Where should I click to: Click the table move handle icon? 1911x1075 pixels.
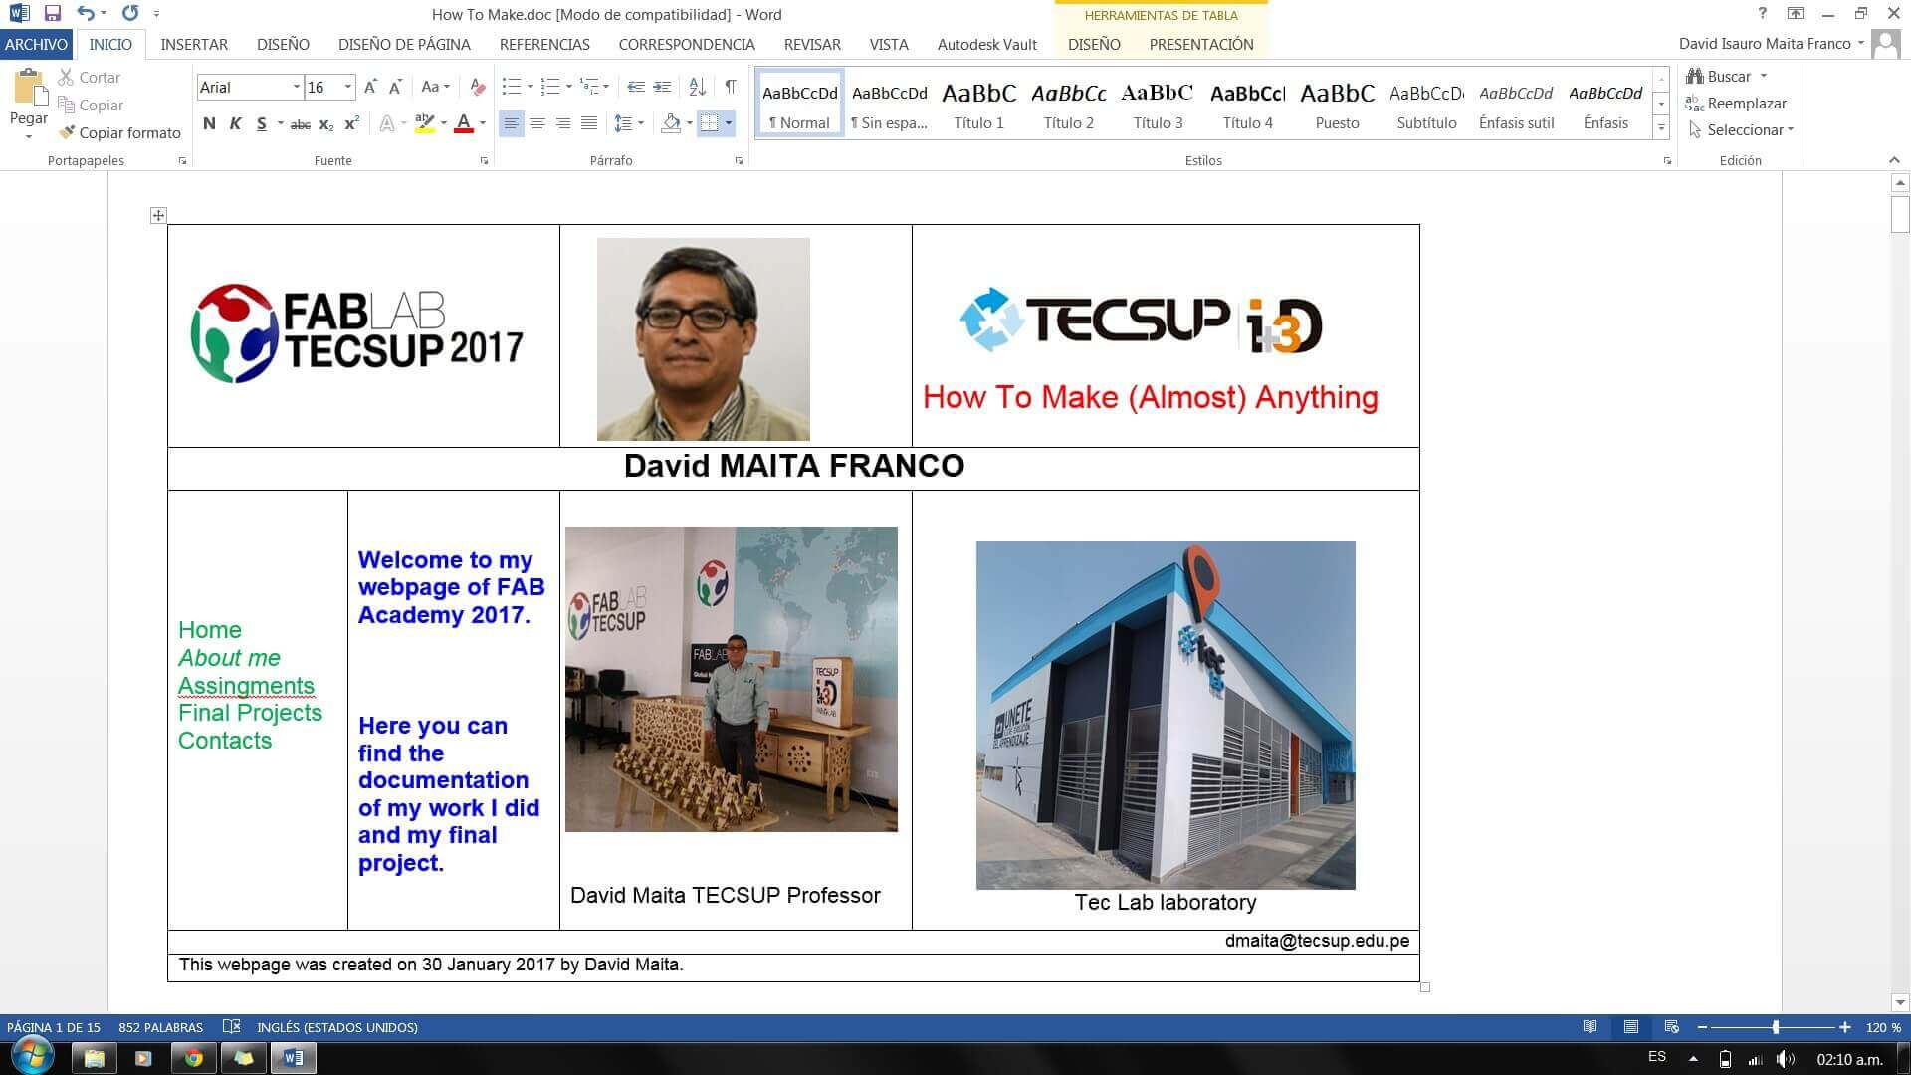click(x=158, y=215)
